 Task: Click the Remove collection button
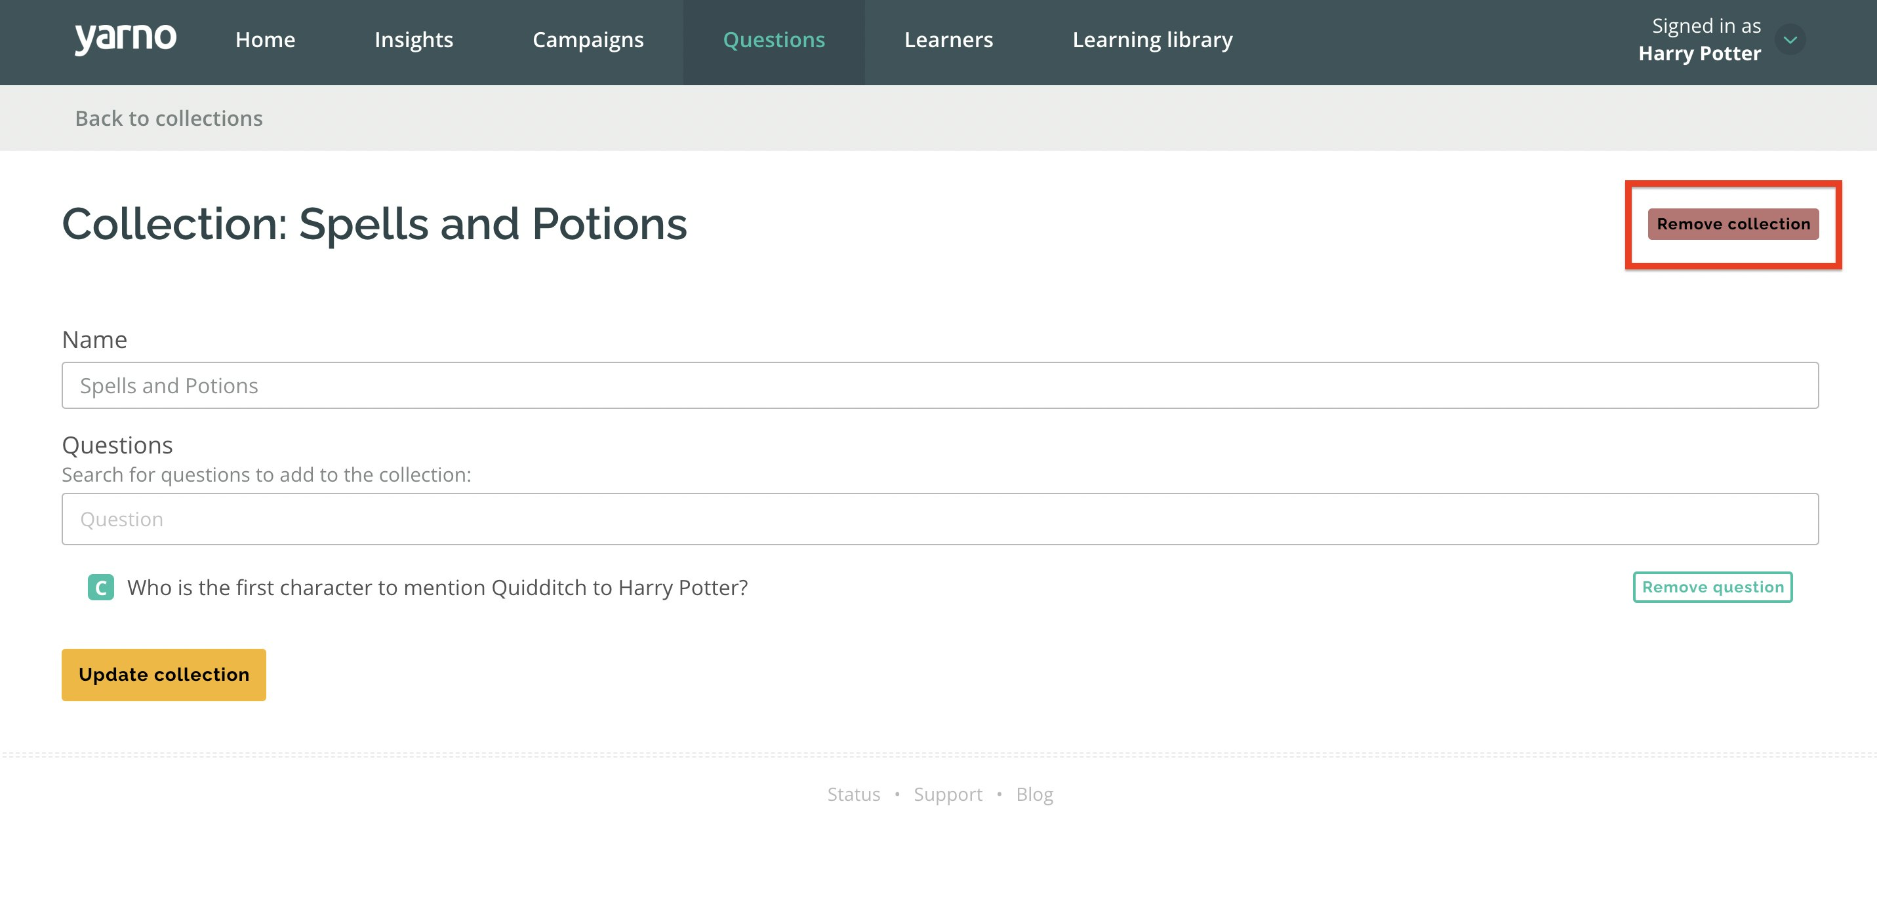pyautogui.click(x=1733, y=224)
